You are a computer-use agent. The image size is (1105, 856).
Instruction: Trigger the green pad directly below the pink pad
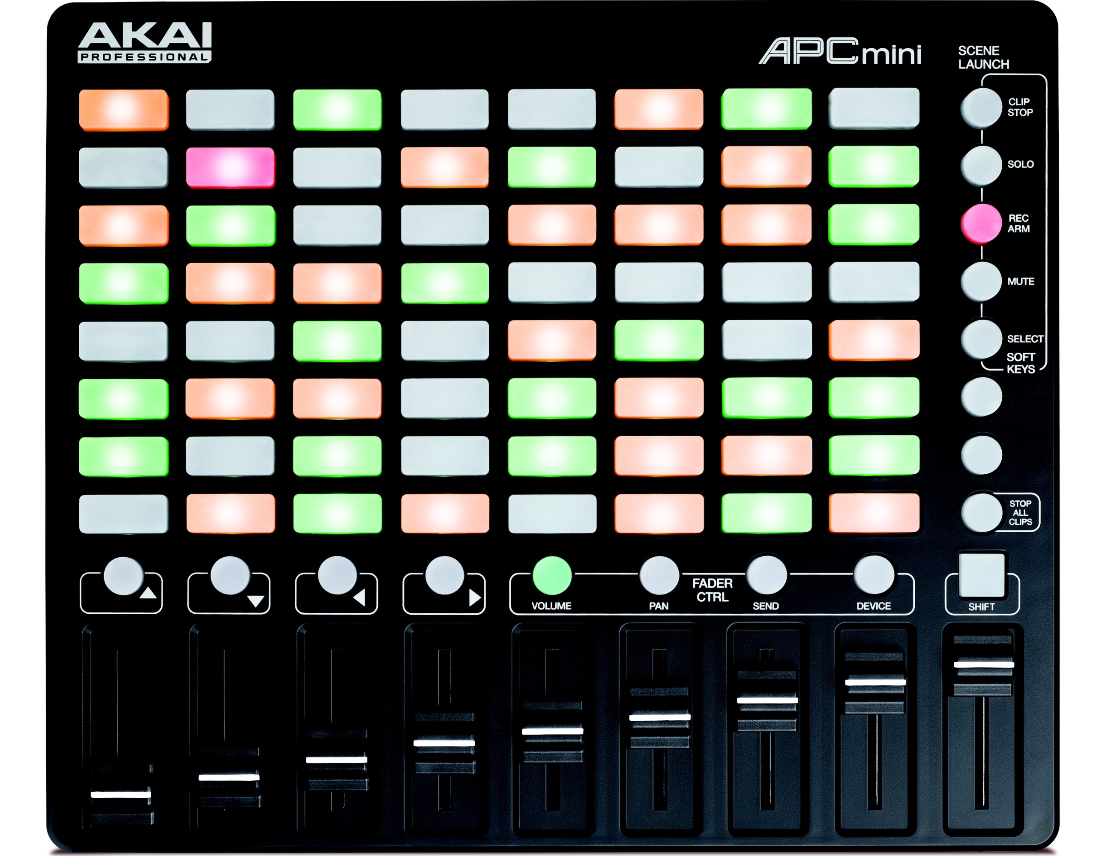point(231,226)
